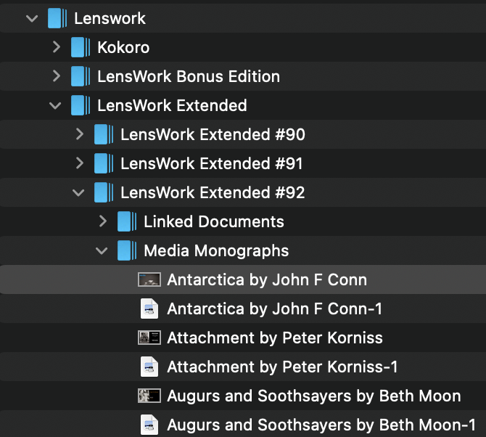The image size is (486, 437).
Task: Expand the LensWork Bonus Edition group
Action: (x=57, y=76)
